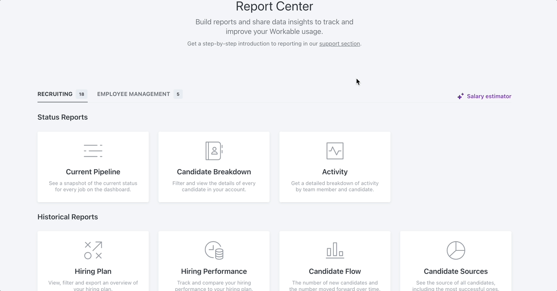Open the Hiring Performance report title
The image size is (557, 291).
214,271
